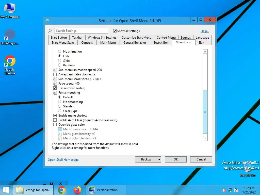Open the My Computer desktop icon
The height and width of the screenshot is (195, 260).
click(10, 10)
